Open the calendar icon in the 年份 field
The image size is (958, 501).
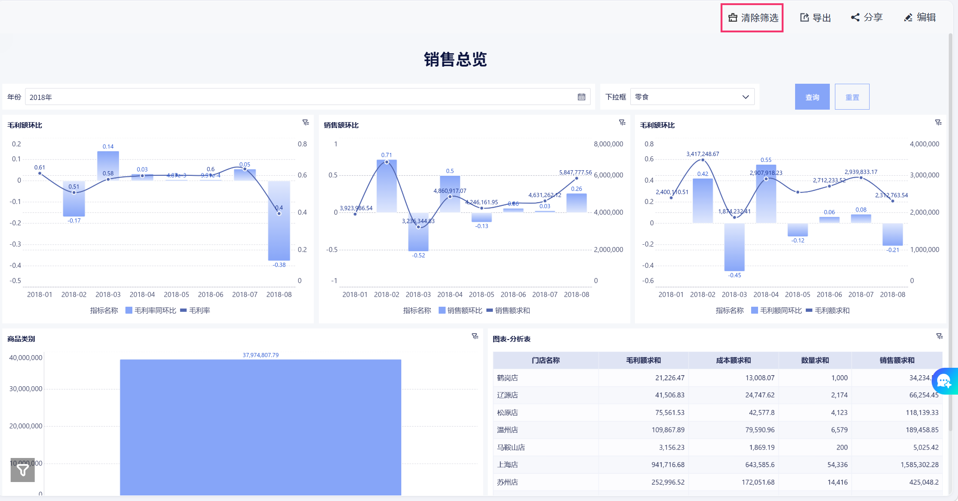click(x=581, y=97)
